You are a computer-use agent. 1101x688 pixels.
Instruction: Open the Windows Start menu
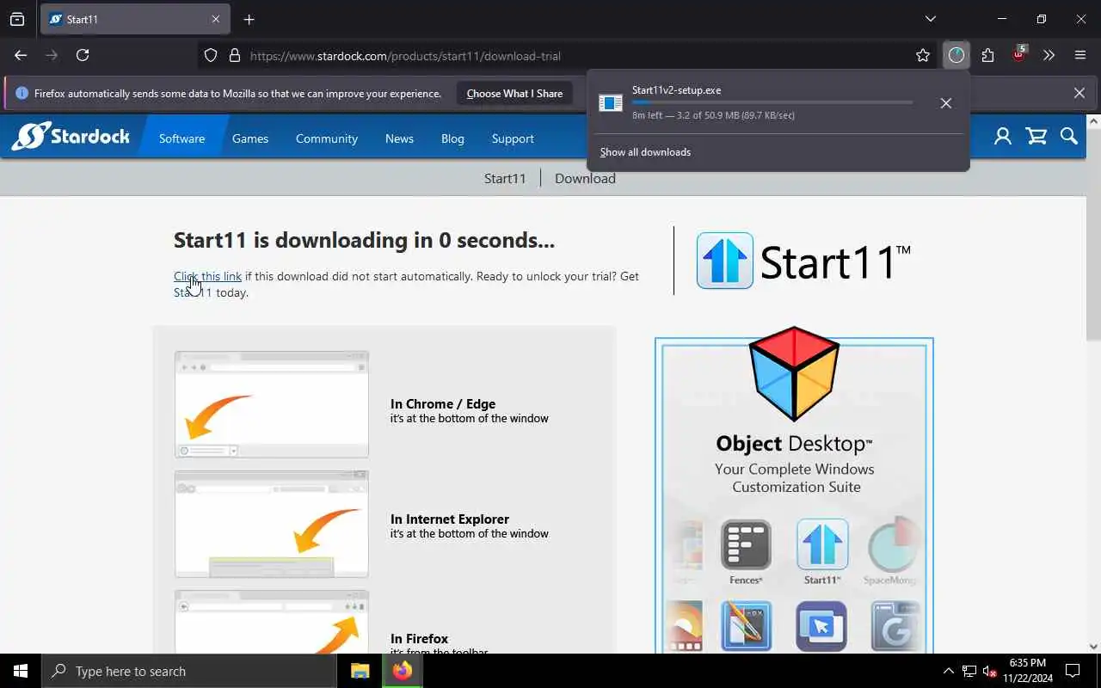[21, 671]
